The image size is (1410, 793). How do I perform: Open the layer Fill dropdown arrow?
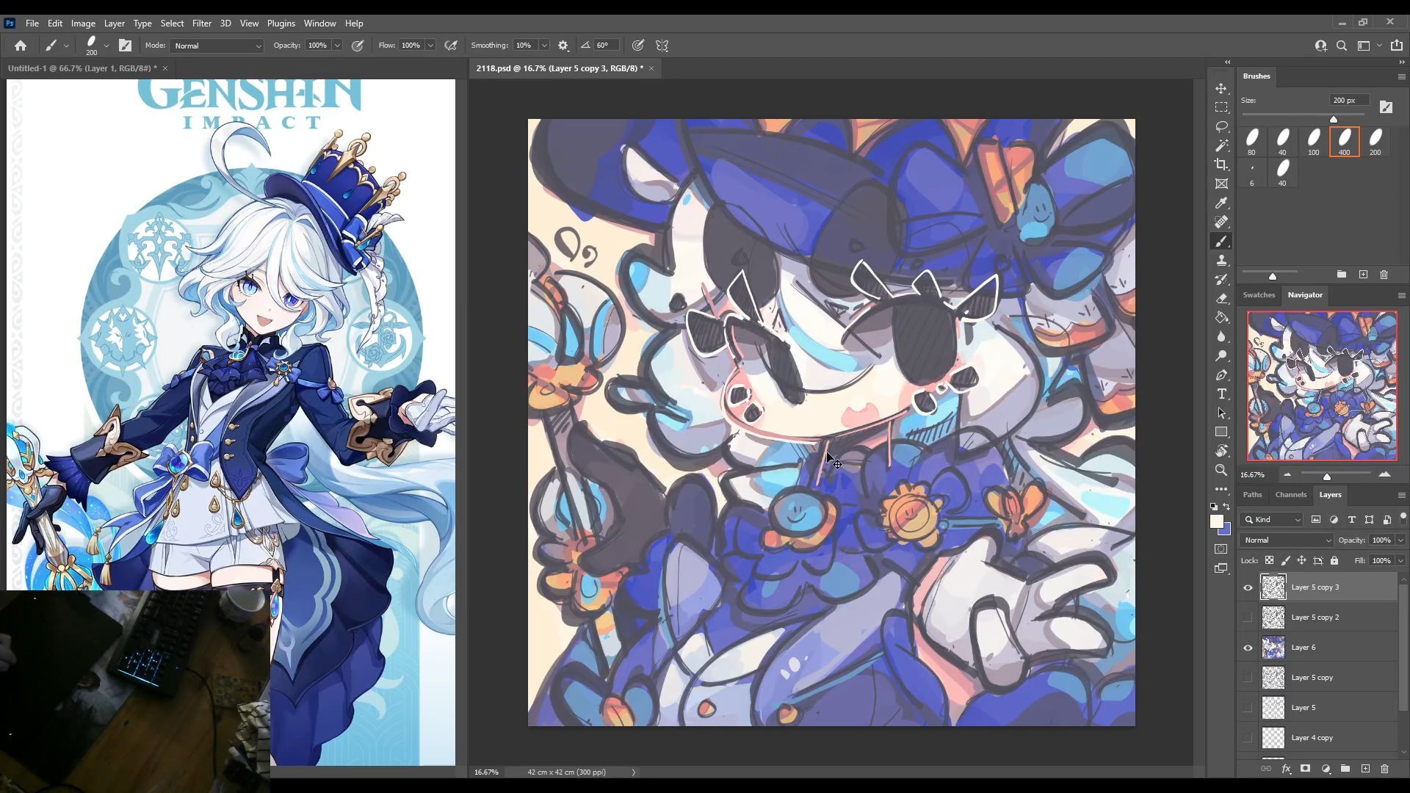pos(1400,560)
